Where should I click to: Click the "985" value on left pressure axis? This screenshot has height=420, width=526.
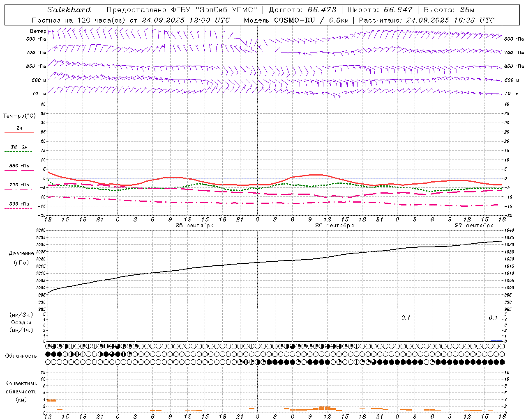pos(43,309)
